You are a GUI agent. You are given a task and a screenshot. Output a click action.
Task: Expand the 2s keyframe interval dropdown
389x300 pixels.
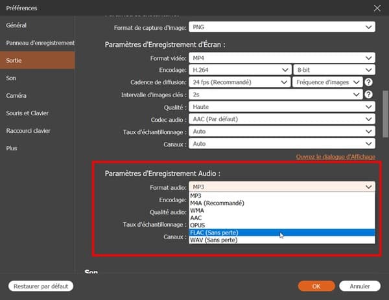point(276,95)
